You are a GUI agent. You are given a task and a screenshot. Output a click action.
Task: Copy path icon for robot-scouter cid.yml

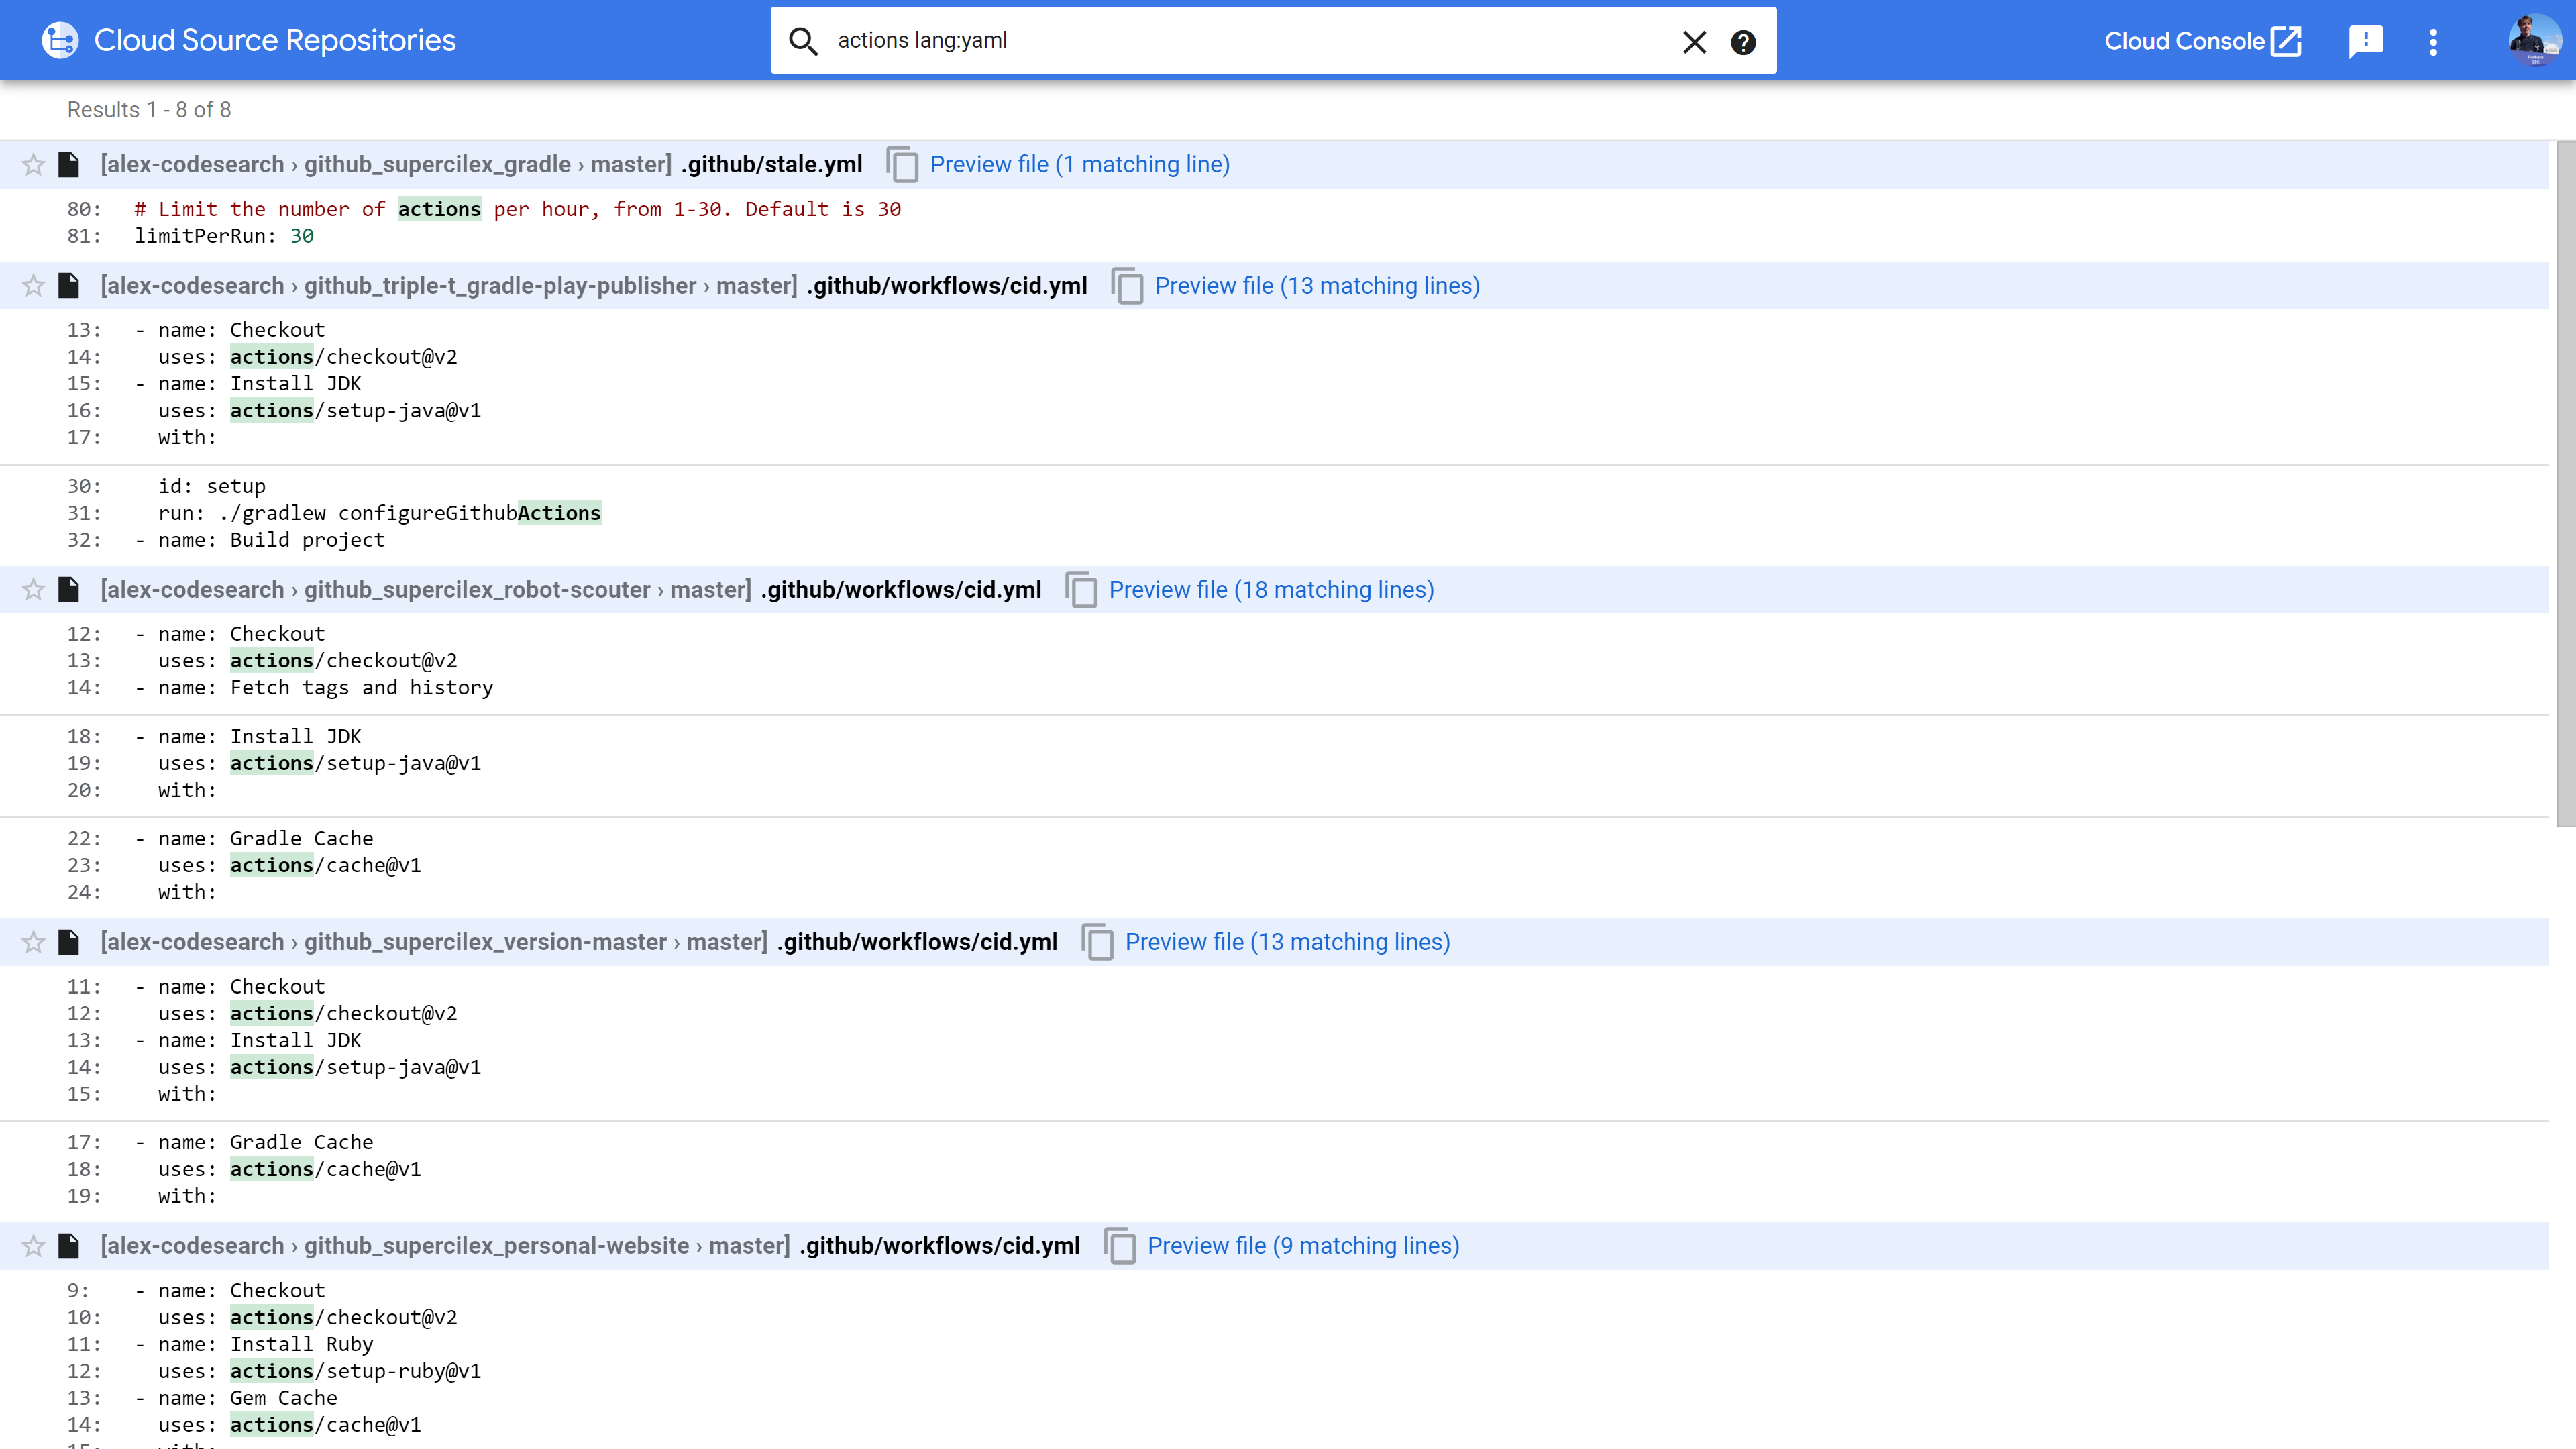coord(1081,590)
